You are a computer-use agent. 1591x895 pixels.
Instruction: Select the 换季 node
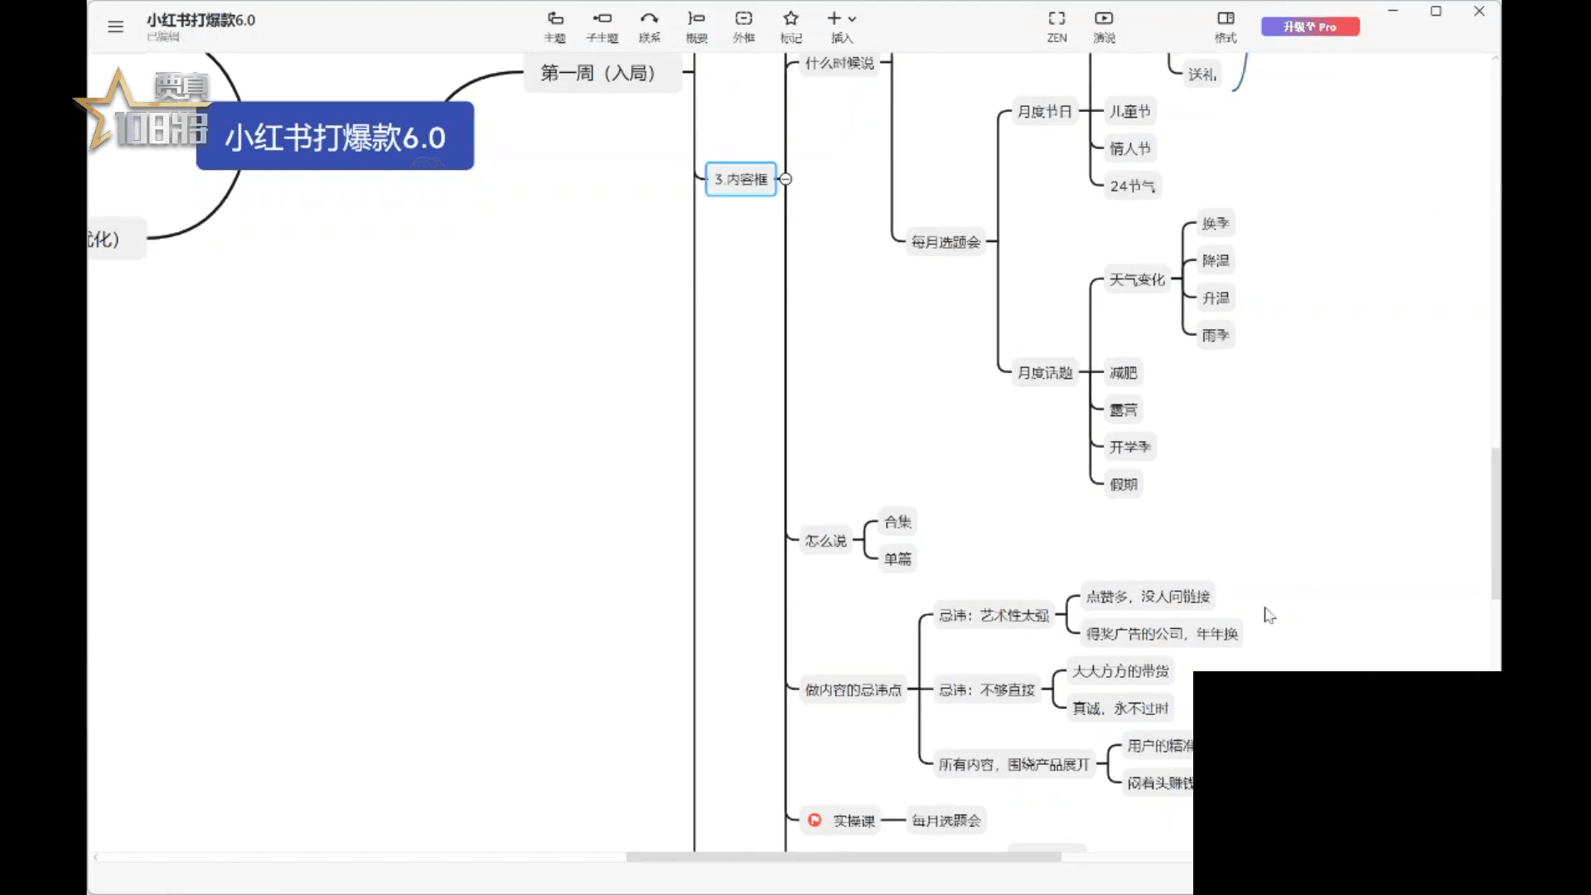point(1216,223)
